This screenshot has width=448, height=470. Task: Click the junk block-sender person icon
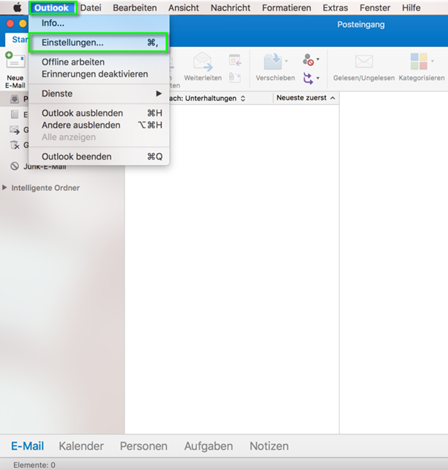(308, 59)
